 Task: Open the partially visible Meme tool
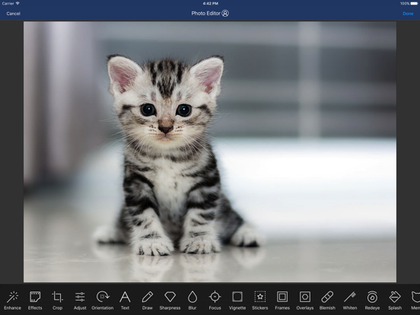coord(415,301)
